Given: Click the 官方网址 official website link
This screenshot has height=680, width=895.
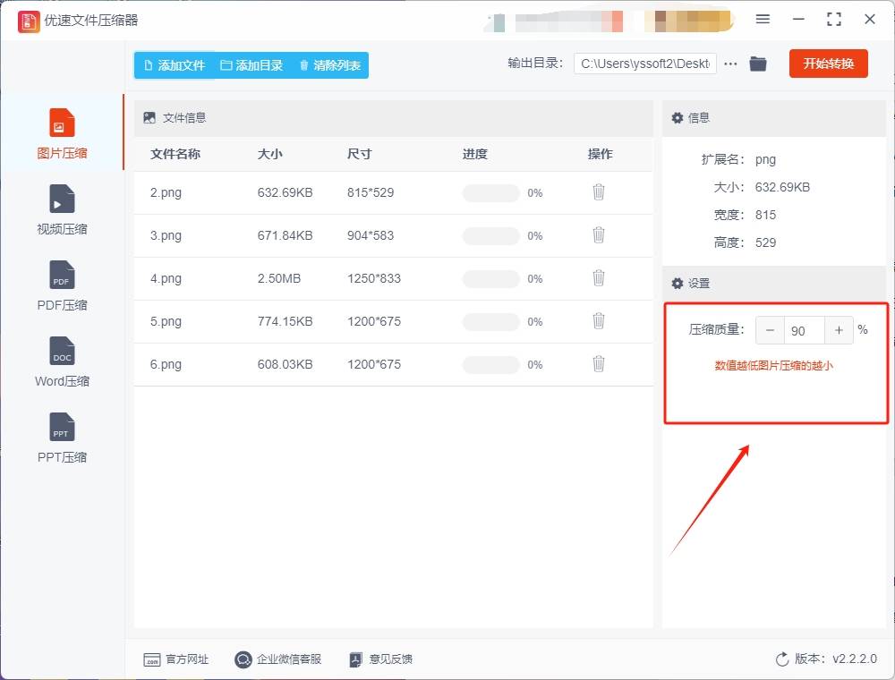Looking at the screenshot, I should (175, 659).
